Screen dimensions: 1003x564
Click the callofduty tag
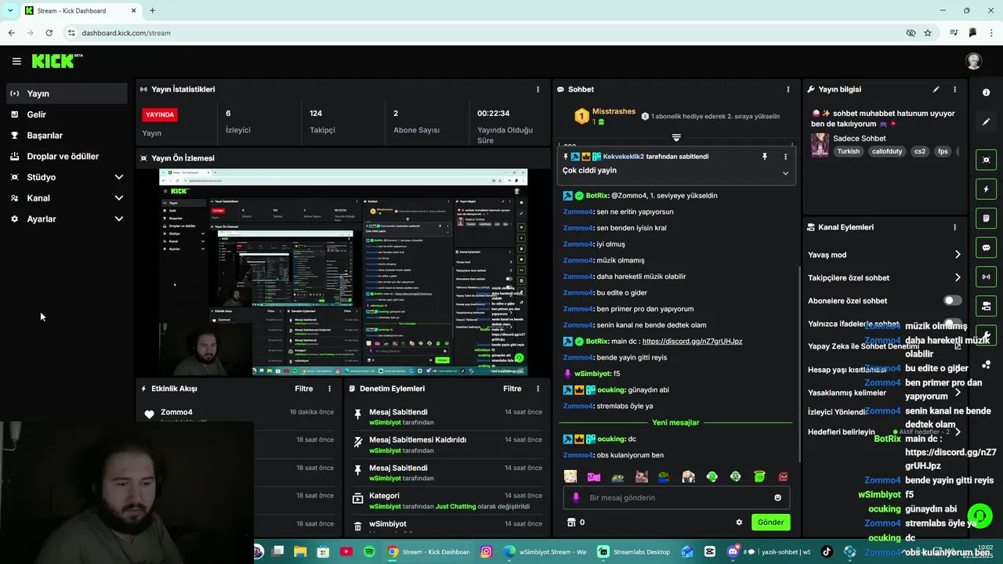[x=888, y=151]
